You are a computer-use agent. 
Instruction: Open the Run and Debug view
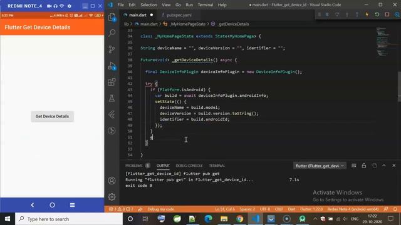[112, 66]
